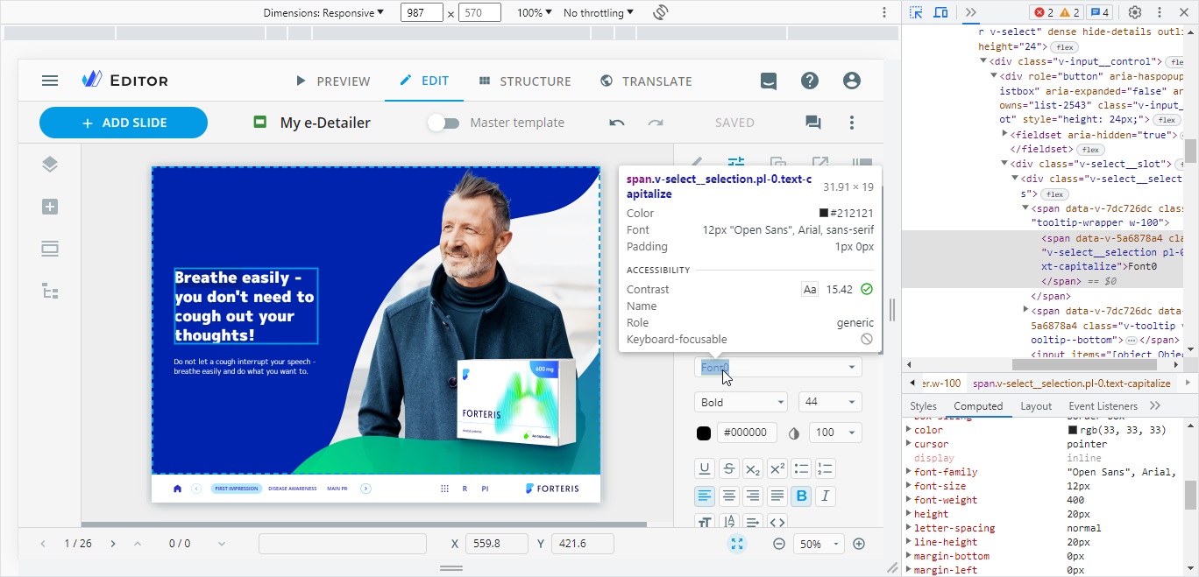The image size is (1199, 577).
Task: Click the black text color swatch
Action: click(704, 432)
